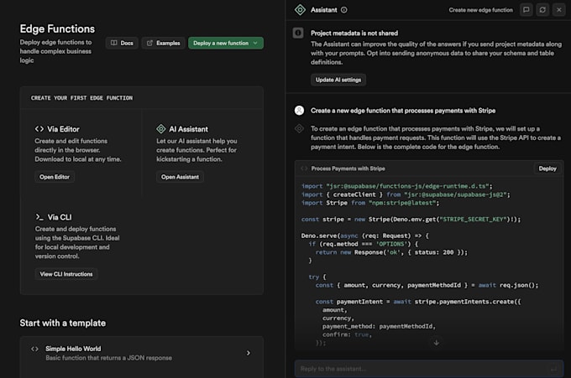Screen dimensions: 571x378
Task: Click the Open Editor button
Action: [55, 177]
